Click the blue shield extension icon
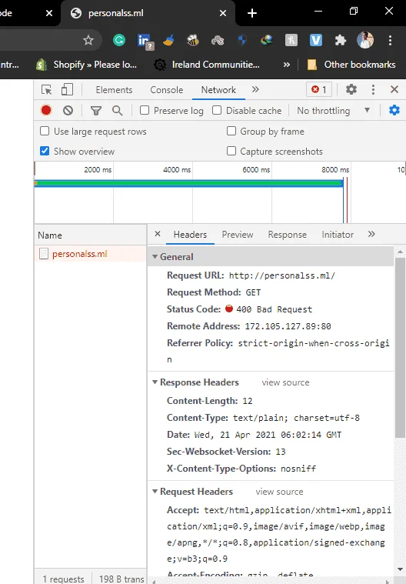 click(242, 40)
